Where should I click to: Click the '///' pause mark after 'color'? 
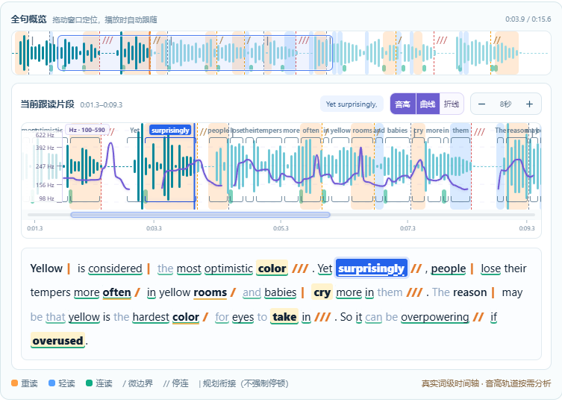(300, 268)
